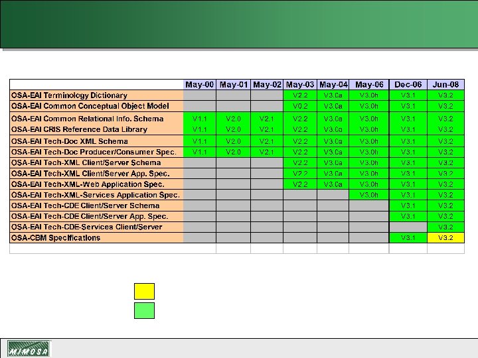The height and width of the screenshot is (358, 478).
Task: Click V3.0a in Tech-XML Client/Server Schema row
Action: [333, 162]
